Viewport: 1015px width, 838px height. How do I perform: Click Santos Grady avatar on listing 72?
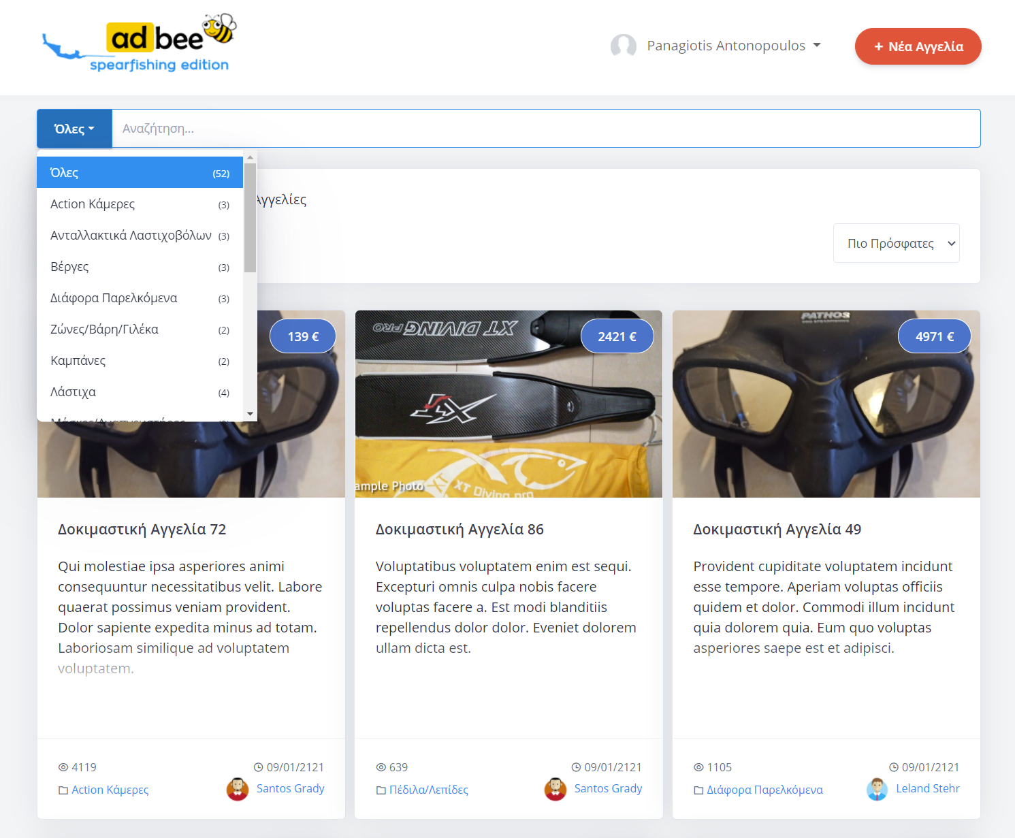click(x=238, y=789)
